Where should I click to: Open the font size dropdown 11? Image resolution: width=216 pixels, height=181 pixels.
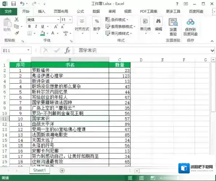click(70, 20)
